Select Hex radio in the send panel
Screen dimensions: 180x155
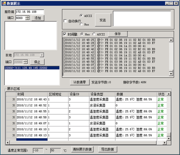point(81,24)
